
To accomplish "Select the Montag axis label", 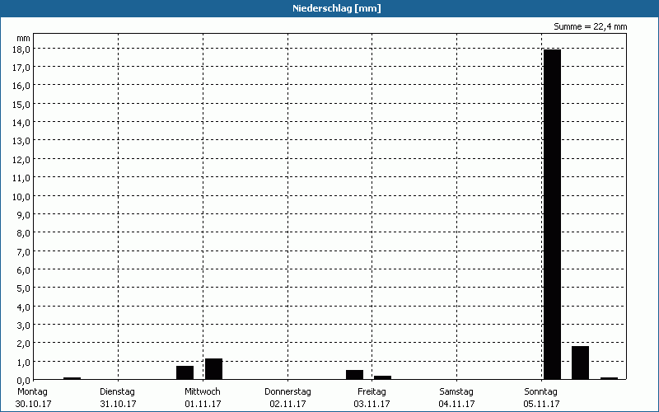I will point(32,391).
